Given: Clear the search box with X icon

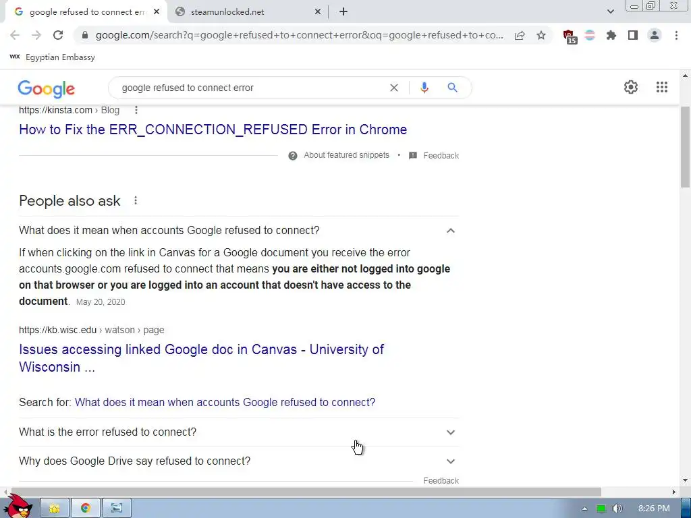Looking at the screenshot, I should tap(394, 88).
